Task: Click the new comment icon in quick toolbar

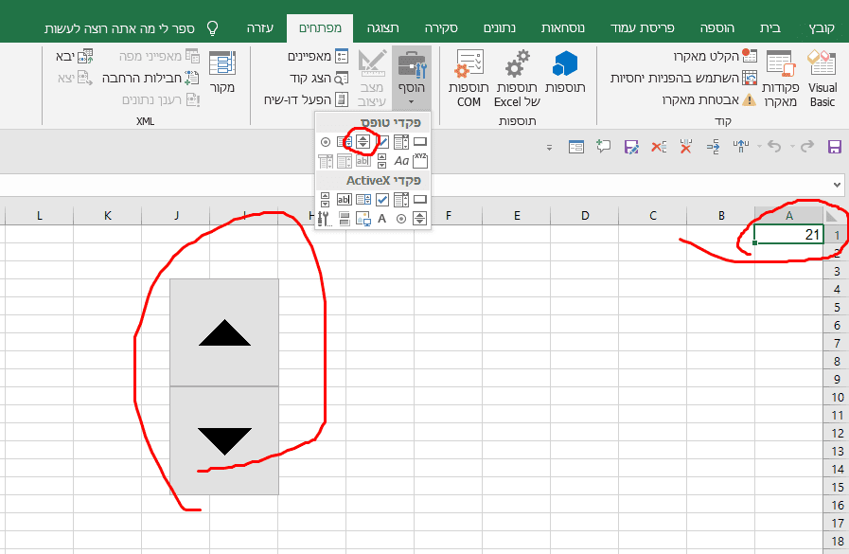Action: point(603,146)
